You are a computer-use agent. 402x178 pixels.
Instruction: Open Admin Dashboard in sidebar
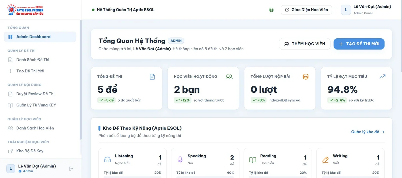pos(40,37)
